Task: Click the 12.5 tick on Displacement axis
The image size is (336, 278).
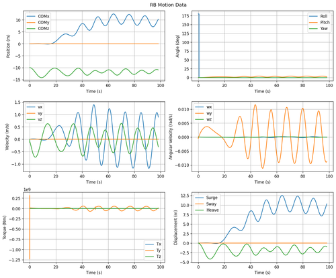Action: click(185, 196)
